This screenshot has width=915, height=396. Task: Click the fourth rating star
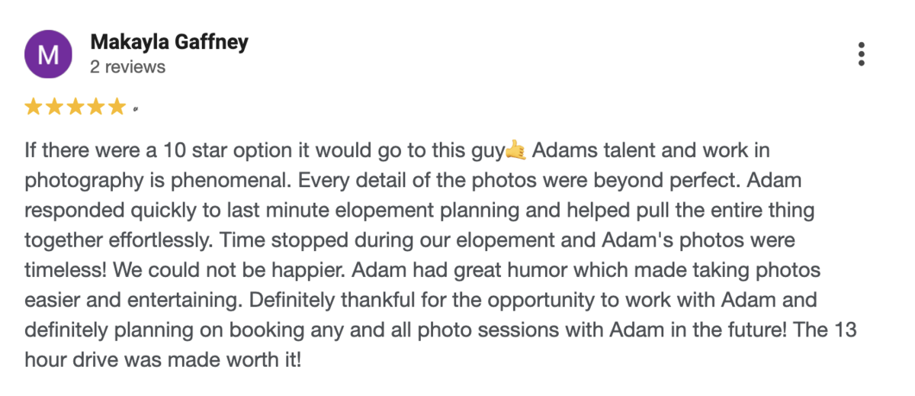tap(95, 107)
